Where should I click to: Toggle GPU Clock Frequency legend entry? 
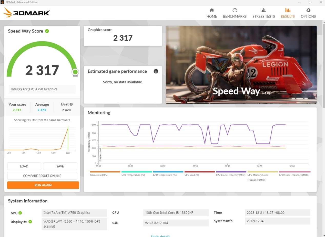(x=294, y=174)
